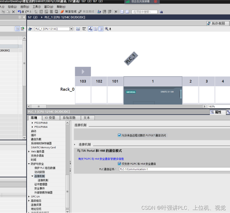Expand rack slots with arrow above slot 103
The height and width of the screenshot is (213, 230).
(83, 72)
